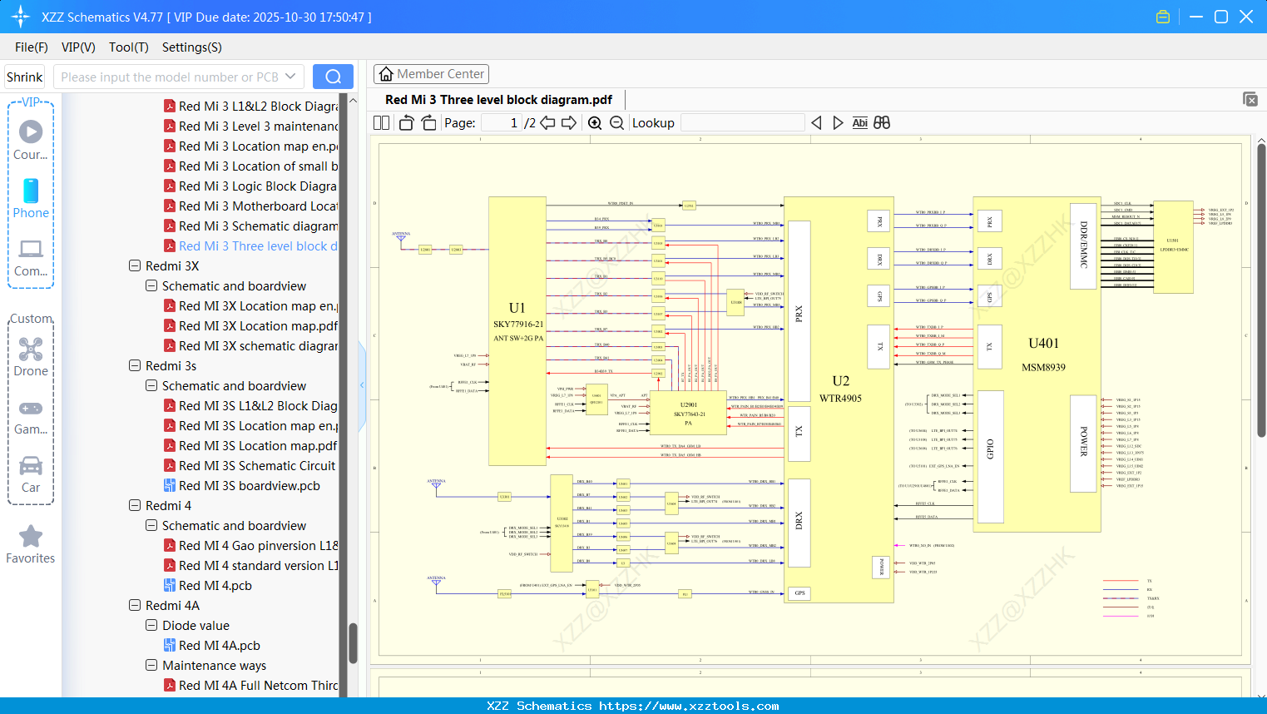Click the Car schematics sidebar icon
This screenshot has height=714, width=1267.
tap(31, 469)
